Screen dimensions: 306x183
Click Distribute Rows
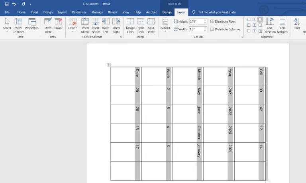223,22
